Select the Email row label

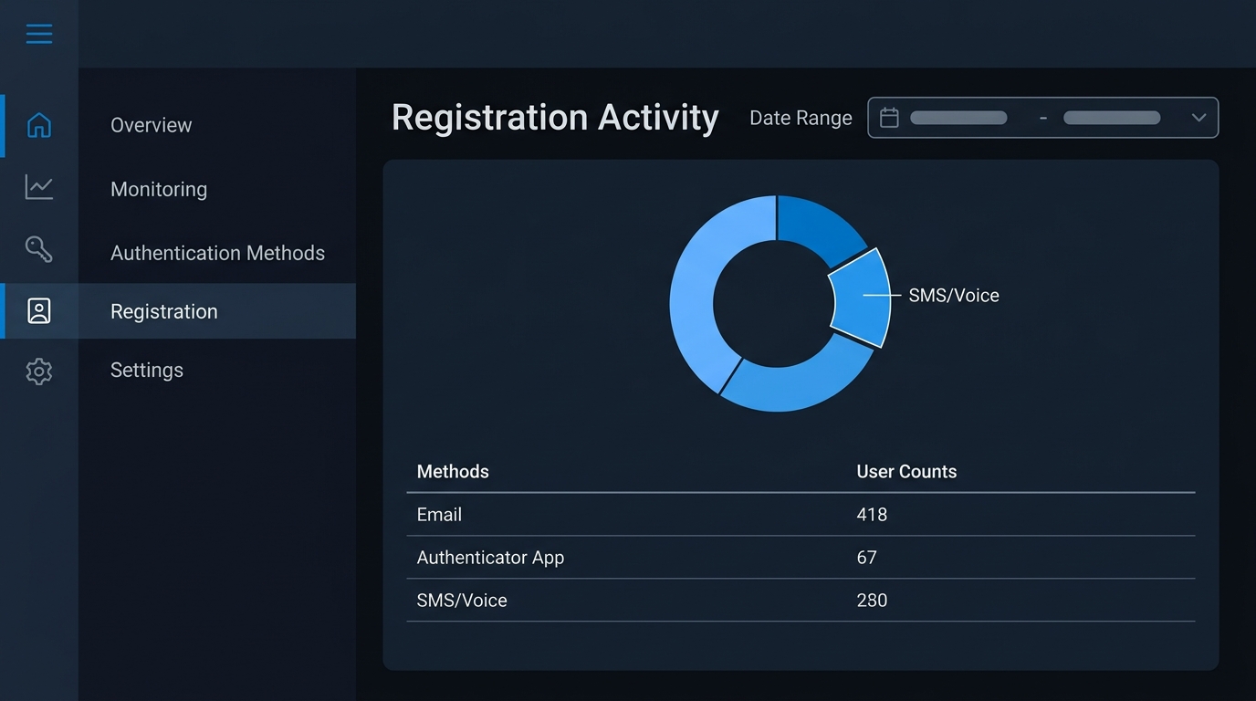(439, 515)
